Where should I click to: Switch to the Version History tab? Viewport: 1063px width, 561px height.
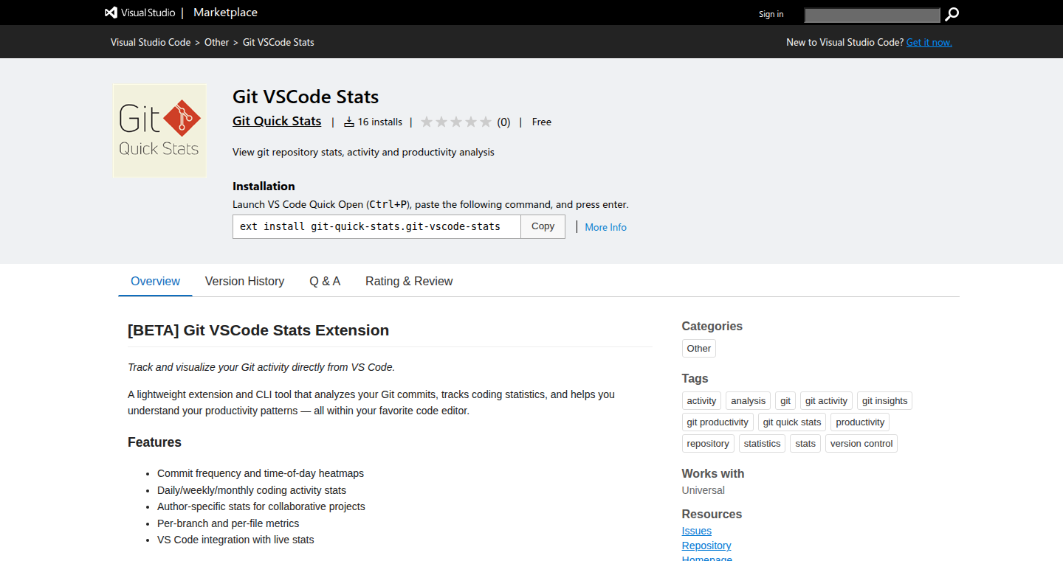pos(244,281)
